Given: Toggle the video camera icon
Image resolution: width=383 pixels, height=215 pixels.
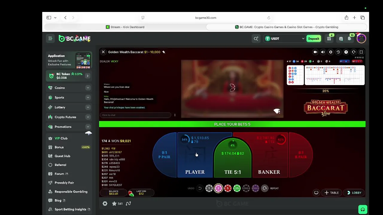Looking at the screenshot, I should tap(315, 52).
